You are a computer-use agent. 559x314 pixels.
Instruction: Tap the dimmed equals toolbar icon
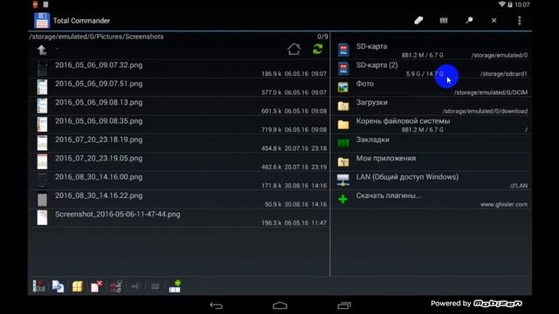(x=155, y=286)
